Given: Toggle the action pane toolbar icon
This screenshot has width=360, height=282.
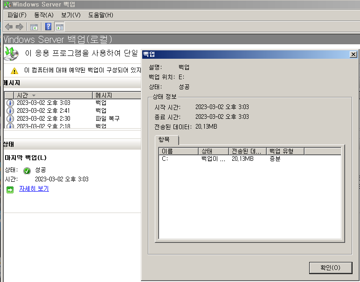Looking at the screenshot, I should (60, 27).
